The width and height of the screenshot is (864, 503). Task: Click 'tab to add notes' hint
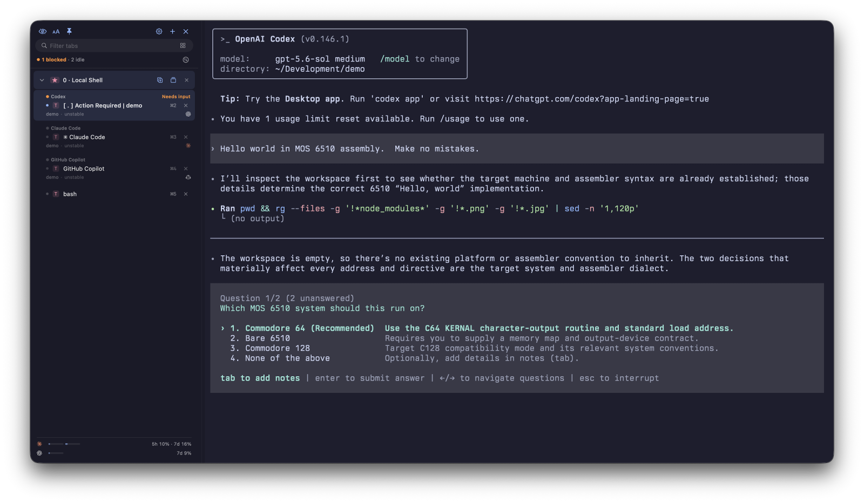(x=260, y=378)
